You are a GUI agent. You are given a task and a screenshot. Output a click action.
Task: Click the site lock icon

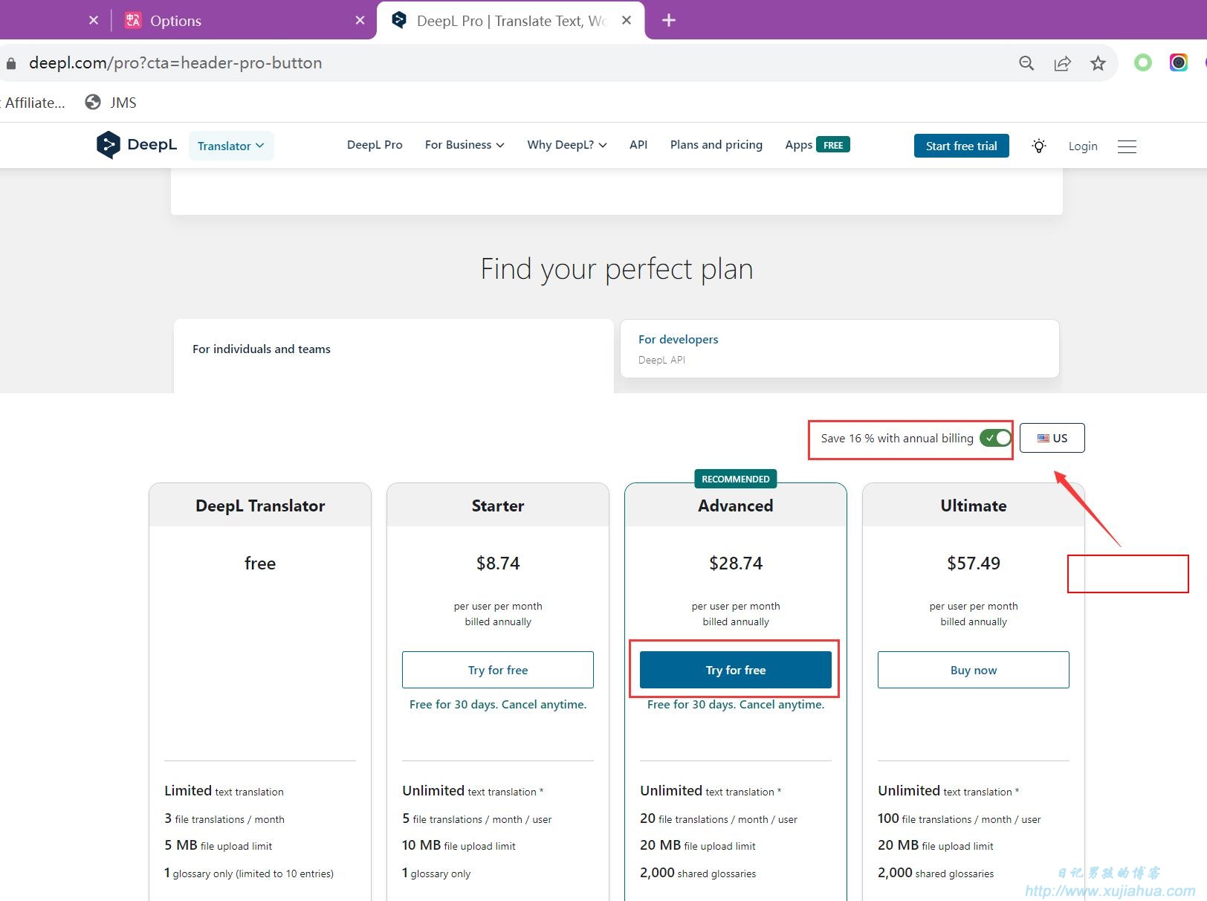click(x=11, y=63)
